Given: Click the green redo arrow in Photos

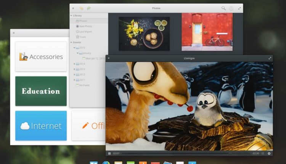Looking at the screenshot, I should [89, 8].
